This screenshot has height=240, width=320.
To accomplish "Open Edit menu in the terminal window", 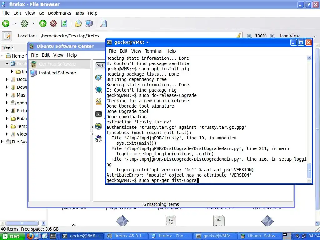I will 123,51.
